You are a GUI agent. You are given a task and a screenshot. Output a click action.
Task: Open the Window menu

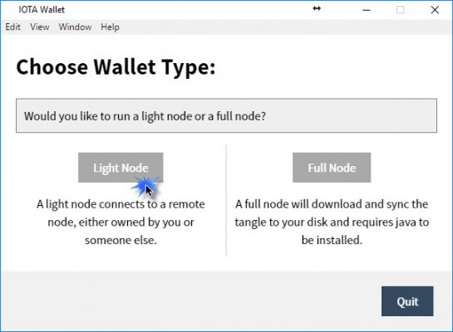tap(75, 27)
